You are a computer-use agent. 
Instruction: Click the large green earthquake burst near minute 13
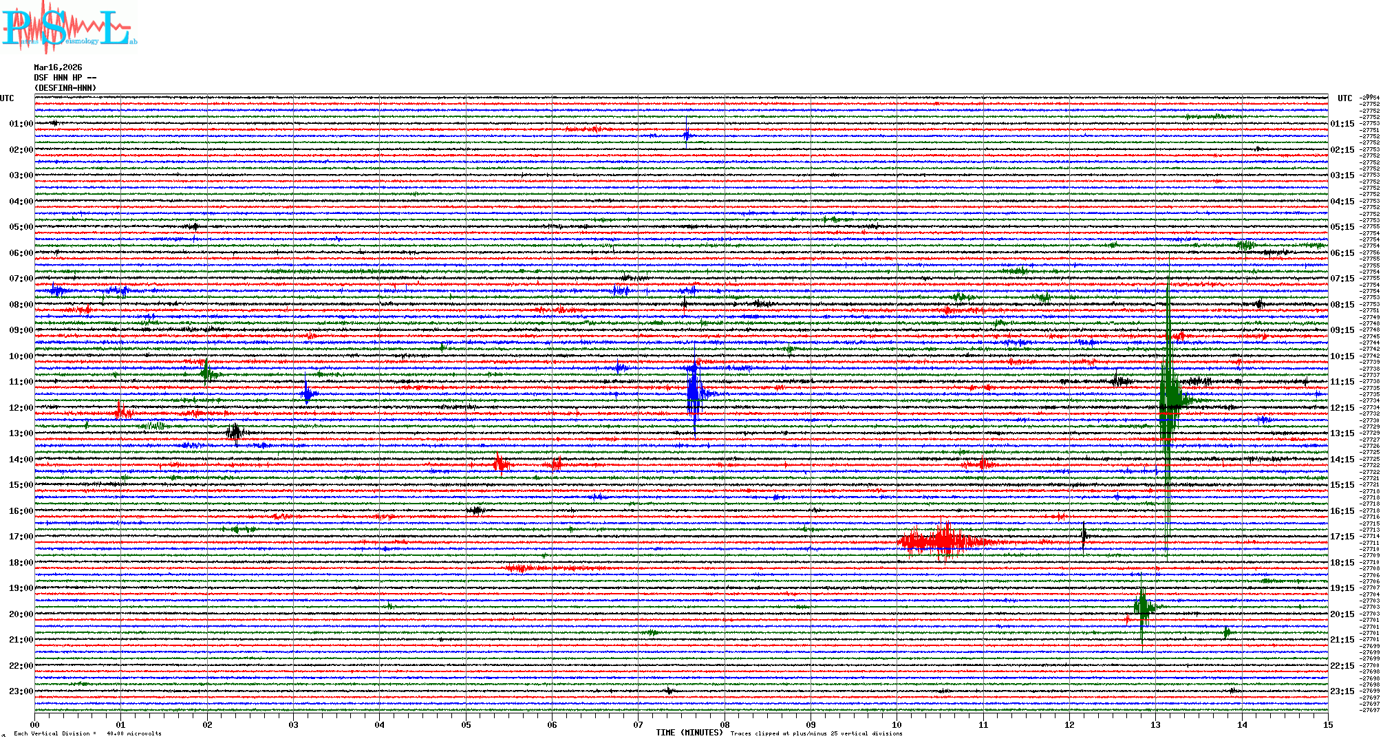pos(1168,399)
